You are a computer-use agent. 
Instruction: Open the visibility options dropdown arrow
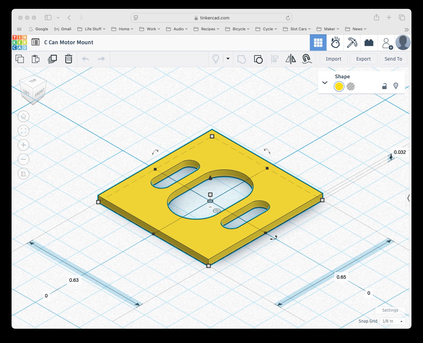coord(228,59)
